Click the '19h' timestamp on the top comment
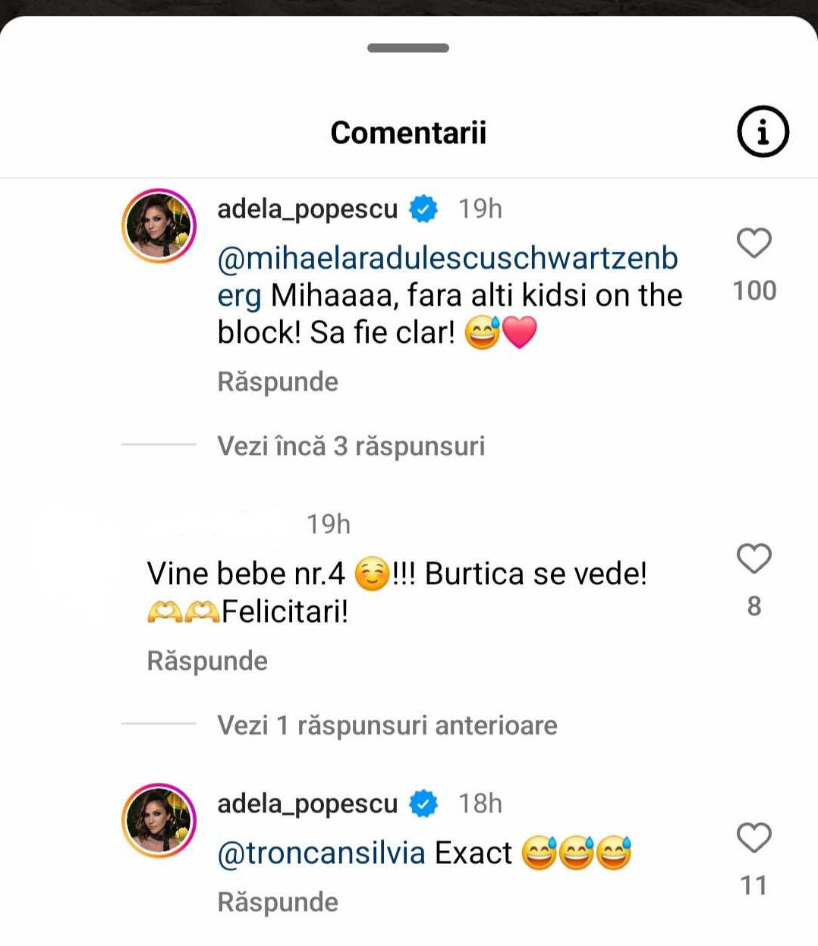 (x=482, y=208)
